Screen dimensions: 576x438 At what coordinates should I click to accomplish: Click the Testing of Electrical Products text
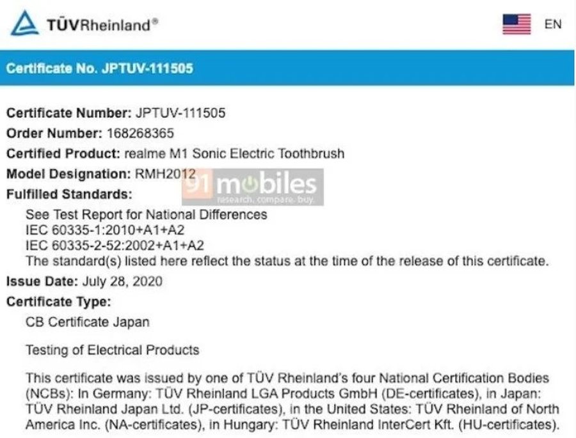pyautogui.click(x=112, y=350)
